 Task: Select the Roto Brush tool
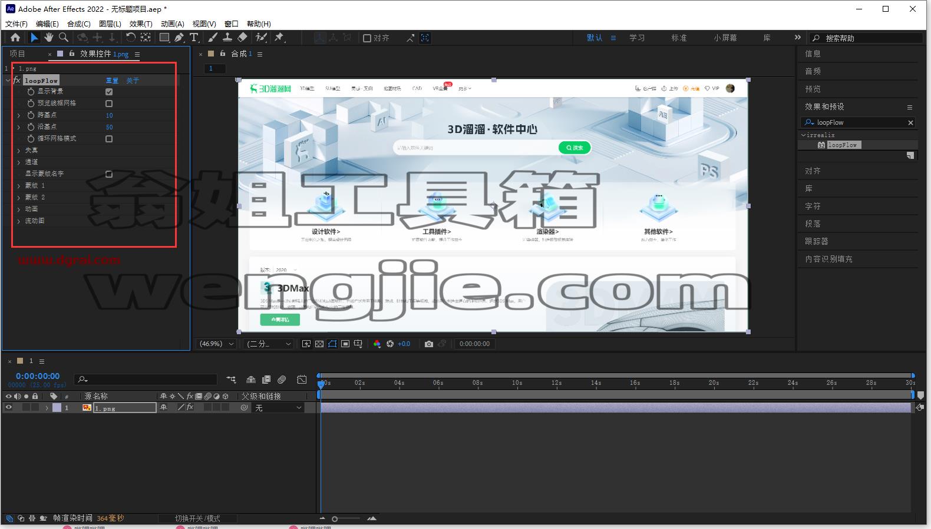click(x=261, y=38)
